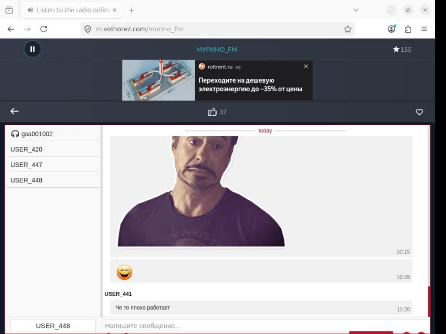Open the МУРИНО_FM station title
The width and height of the screenshot is (446, 334).
217,50
